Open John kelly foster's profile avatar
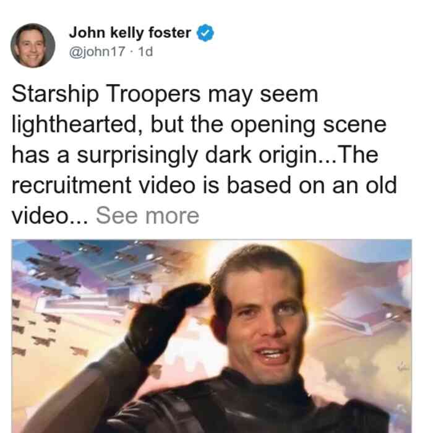The height and width of the screenshot is (433, 433). click(33, 46)
